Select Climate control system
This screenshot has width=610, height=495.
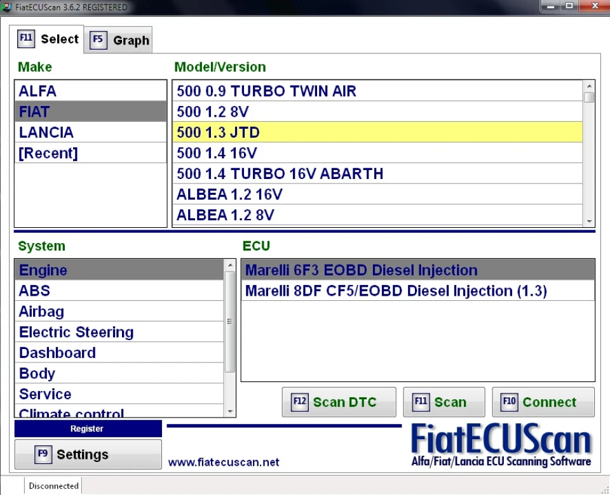click(x=119, y=411)
